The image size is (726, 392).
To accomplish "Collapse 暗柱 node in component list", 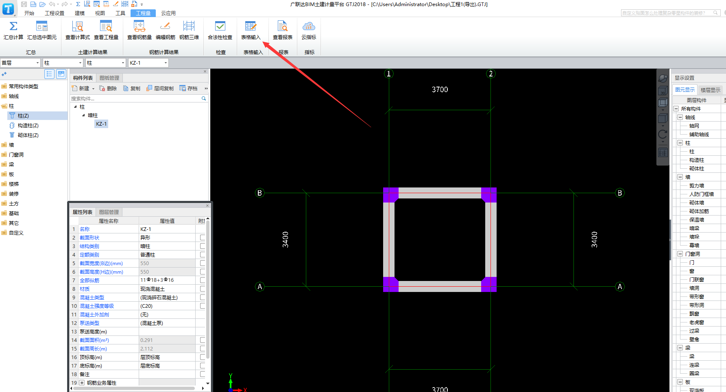I will (84, 115).
